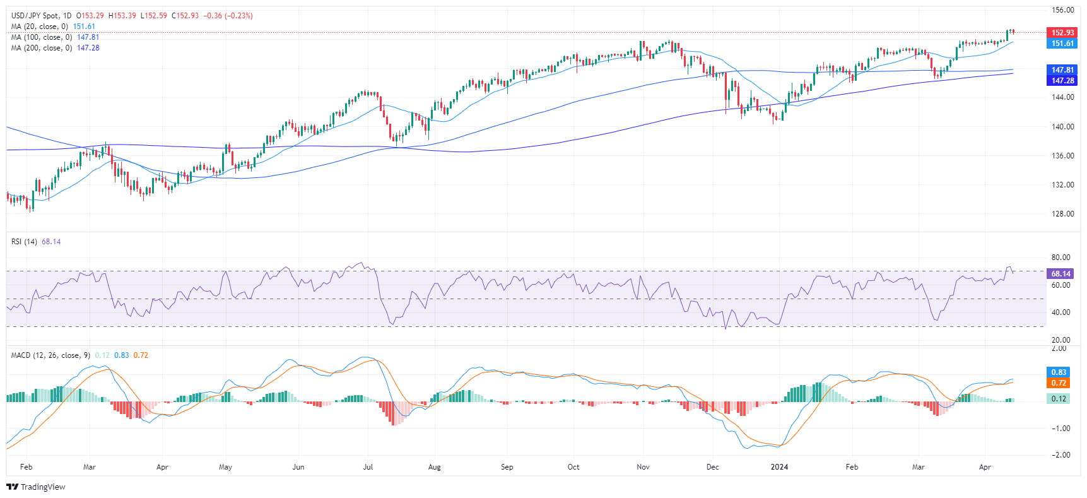Click the blue 0.83 MACD value tag

(x=1058, y=372)
